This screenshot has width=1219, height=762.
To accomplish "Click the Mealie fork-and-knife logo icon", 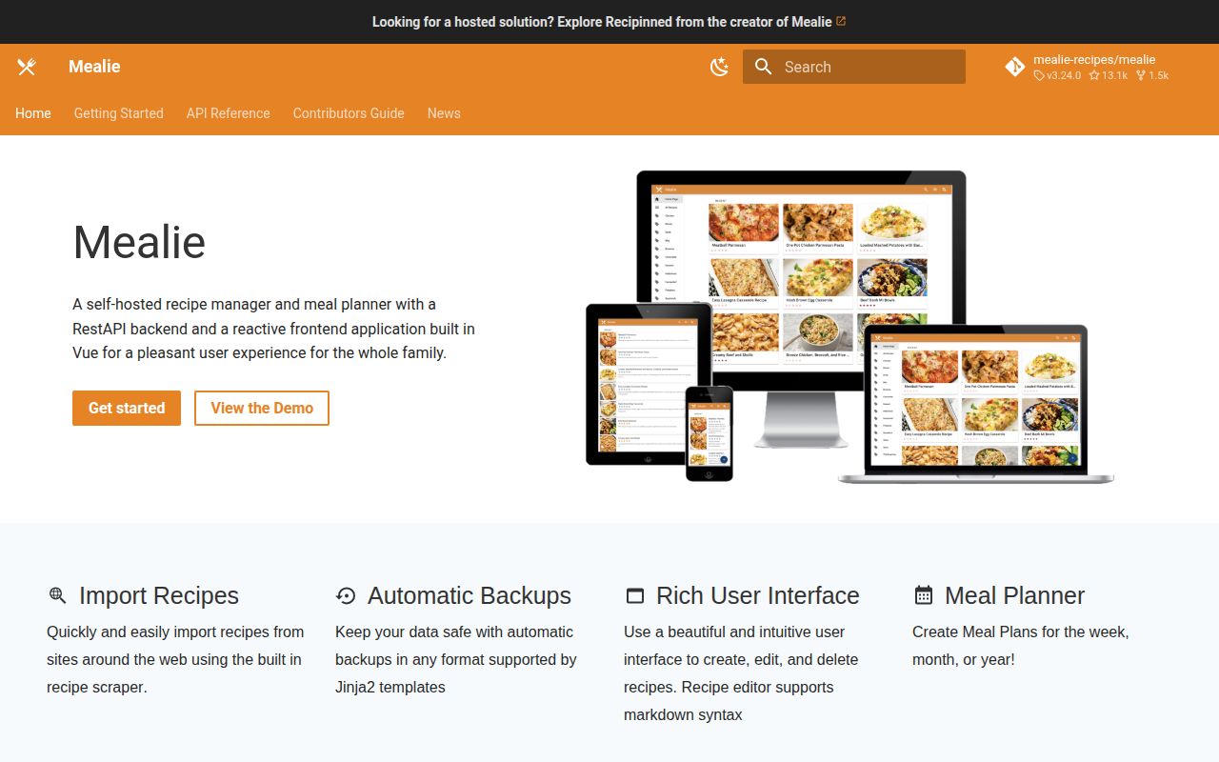I will [27, 67].
